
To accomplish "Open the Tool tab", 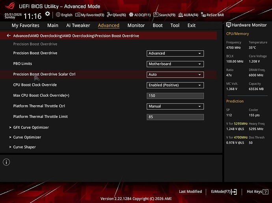I will (175, 26).
